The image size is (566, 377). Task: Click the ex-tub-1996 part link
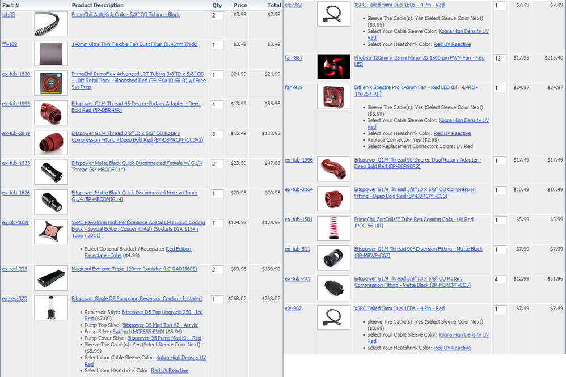click(299, 160)
